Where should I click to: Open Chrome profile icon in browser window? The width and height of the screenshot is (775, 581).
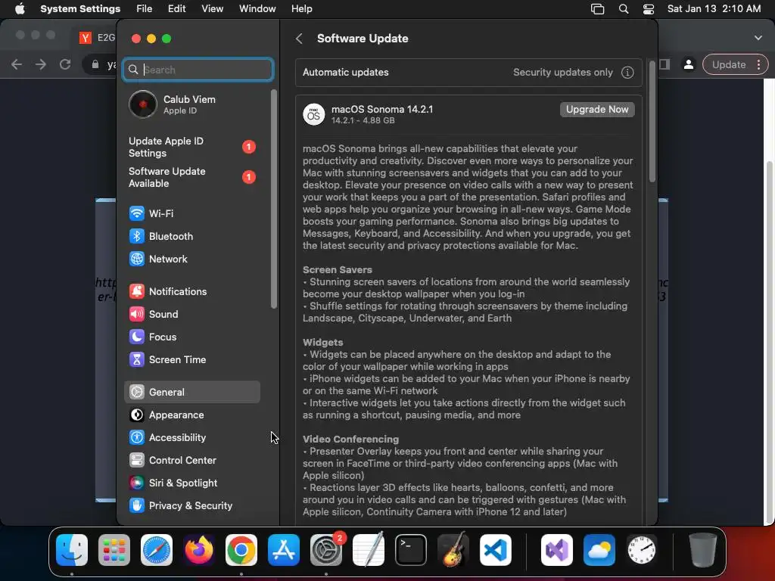coord(688,65)
